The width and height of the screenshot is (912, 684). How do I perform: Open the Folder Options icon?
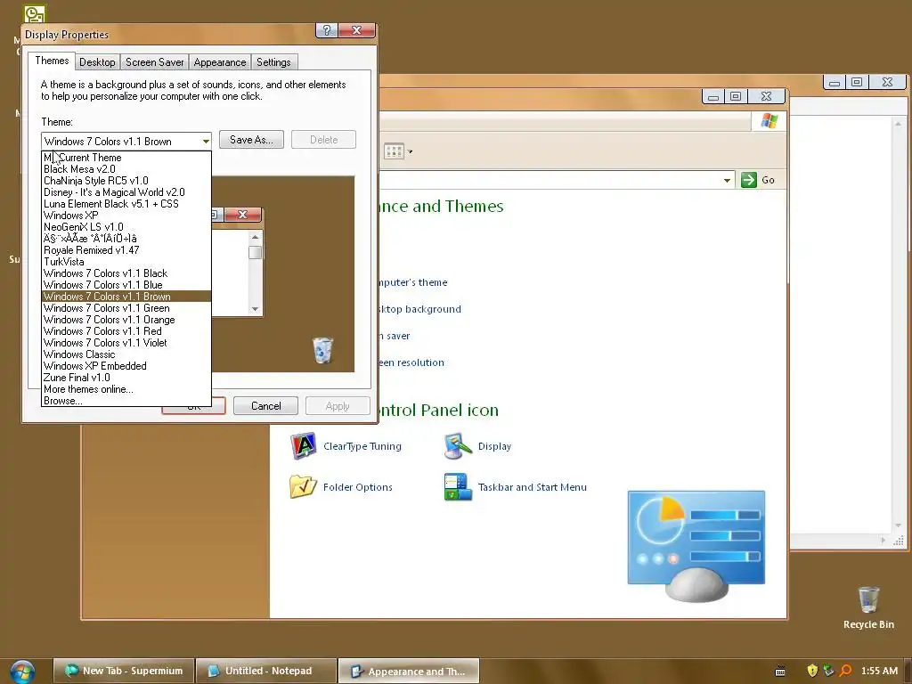click(x=303, y=487)
